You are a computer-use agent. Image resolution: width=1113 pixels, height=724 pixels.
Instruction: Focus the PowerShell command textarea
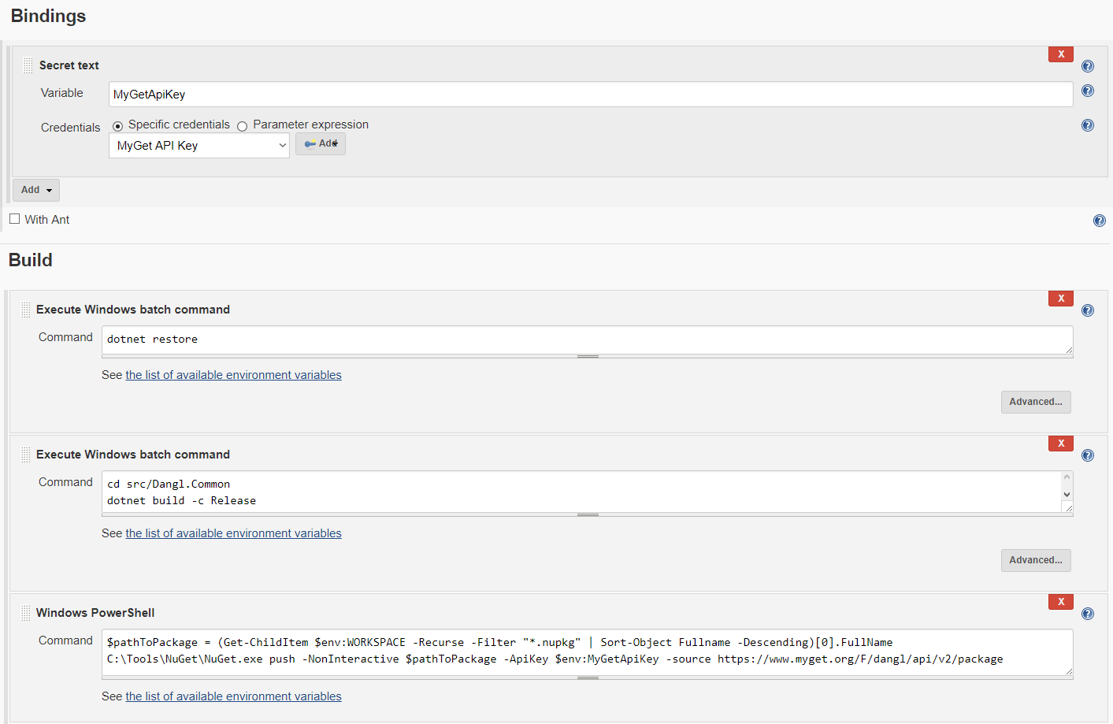(x=588, y=652)
